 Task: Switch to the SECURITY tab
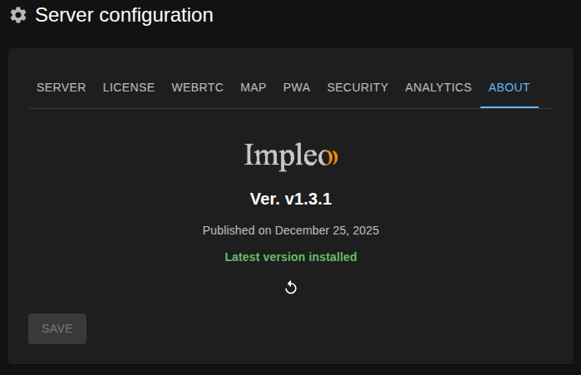[x=357, y=87]
